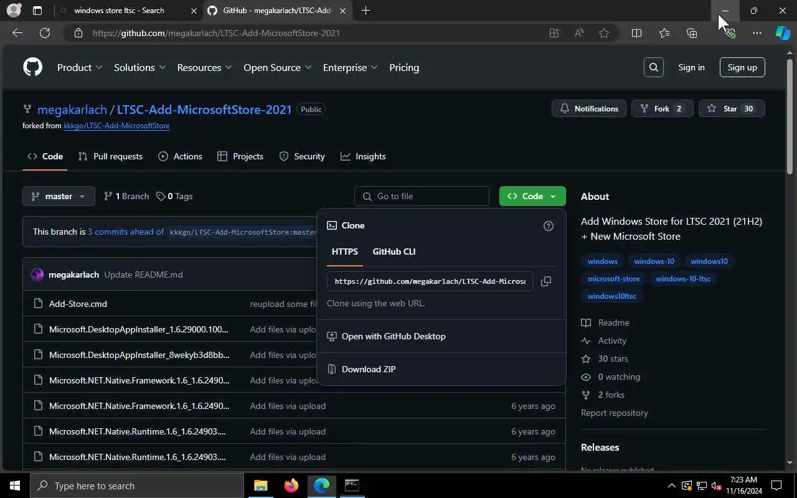Screen dimensions: 797x498
Task: Open the tab actions menu icon
Action: pyautogui.click(x=37, y=11)
